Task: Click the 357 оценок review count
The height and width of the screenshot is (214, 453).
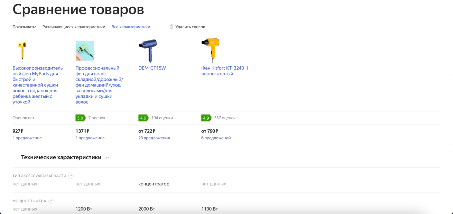Action: click(x=225, y=118)
